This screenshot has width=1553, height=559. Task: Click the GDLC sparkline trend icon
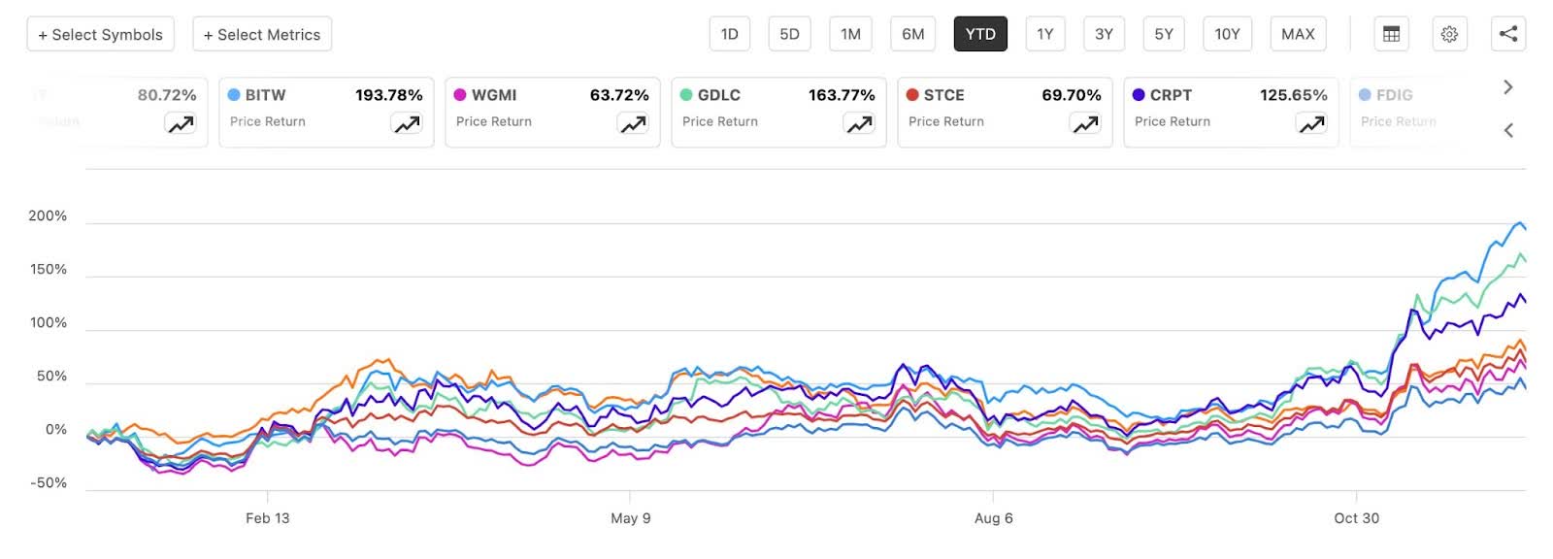coord(858,123)
